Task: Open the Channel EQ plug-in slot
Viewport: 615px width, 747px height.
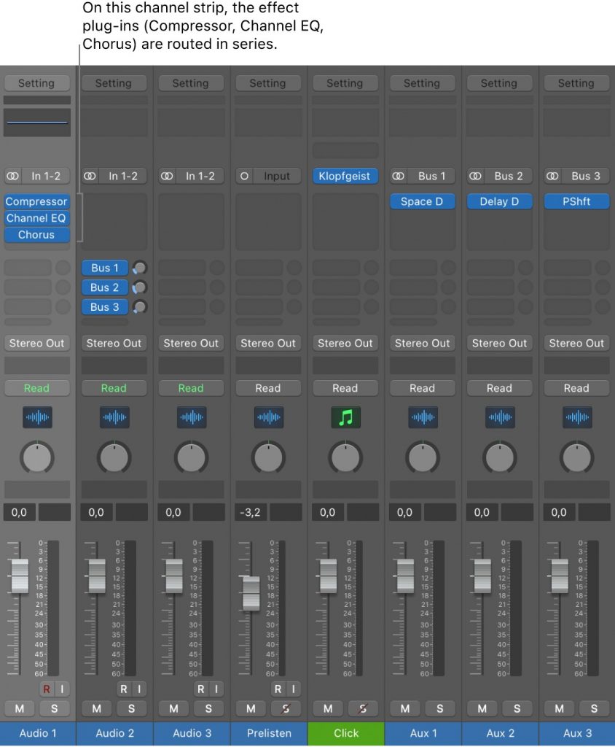Action: click(36, 218)
